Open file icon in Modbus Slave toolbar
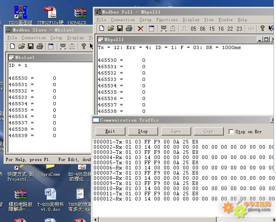Viewport: 276px width, 222px height. pos(22,46)
